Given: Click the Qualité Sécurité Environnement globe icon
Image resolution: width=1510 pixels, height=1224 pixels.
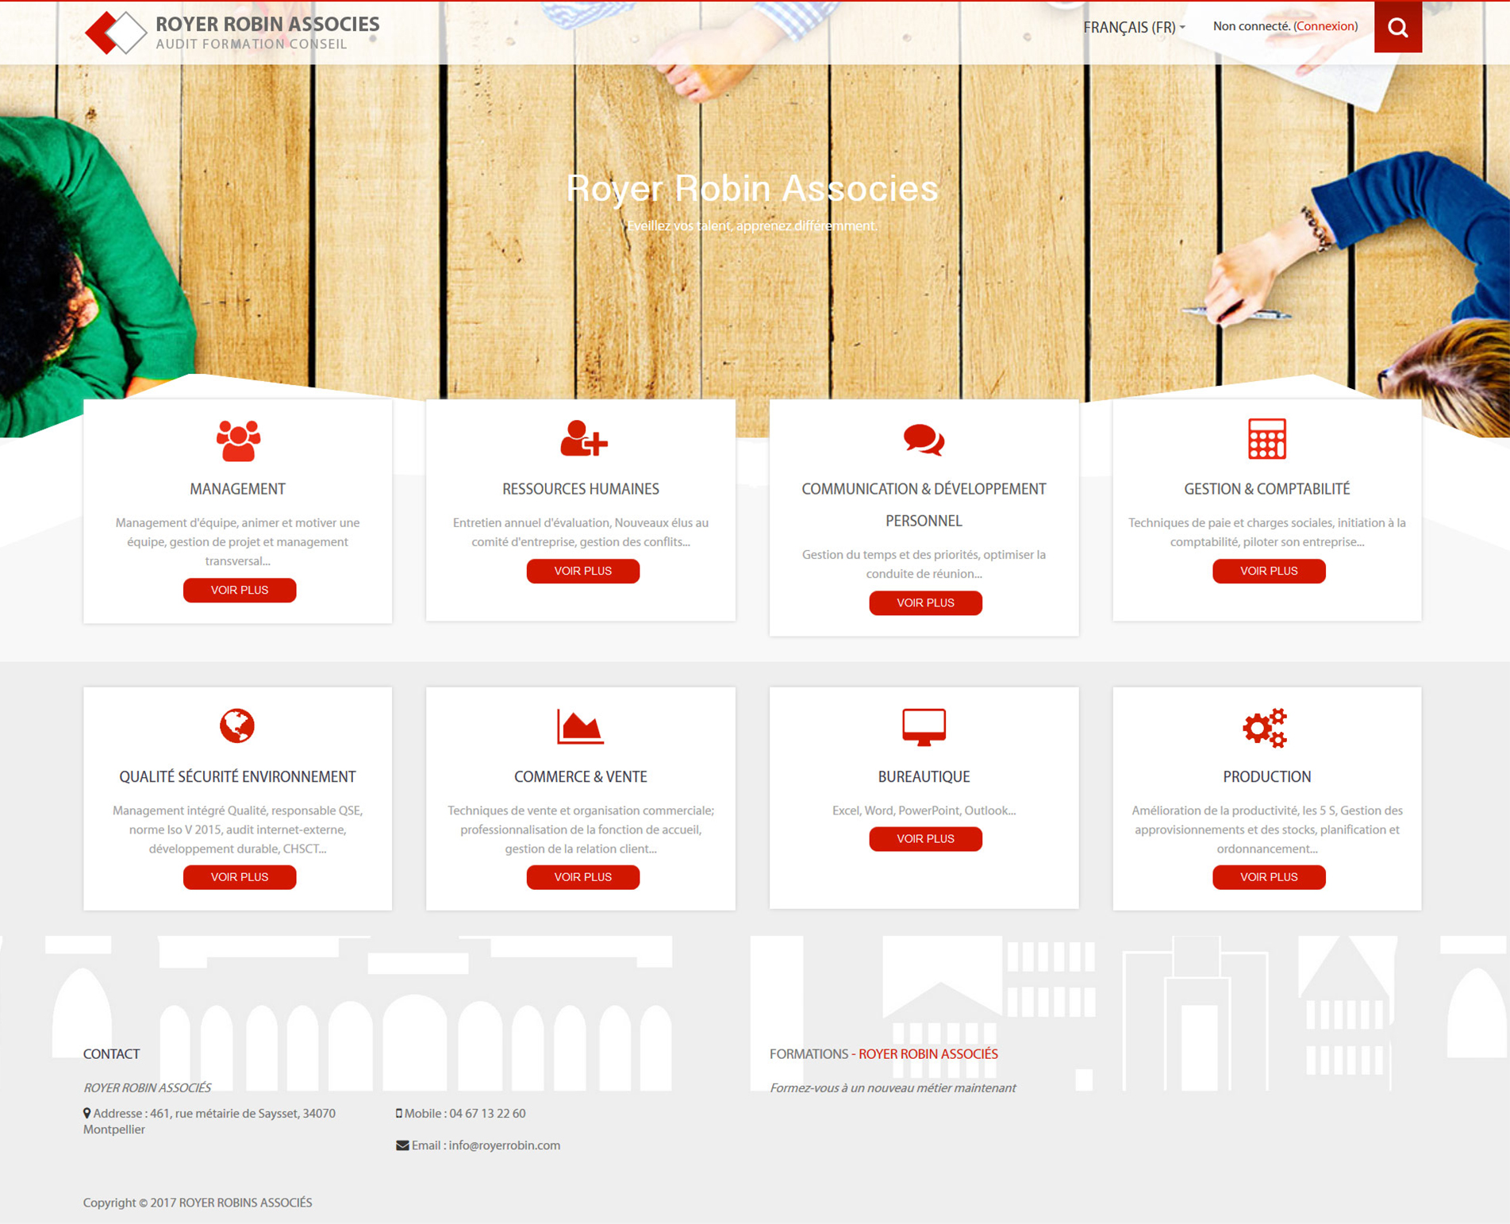Looking at the screenshot, I should pyautogui.click(x=237, y=726).
